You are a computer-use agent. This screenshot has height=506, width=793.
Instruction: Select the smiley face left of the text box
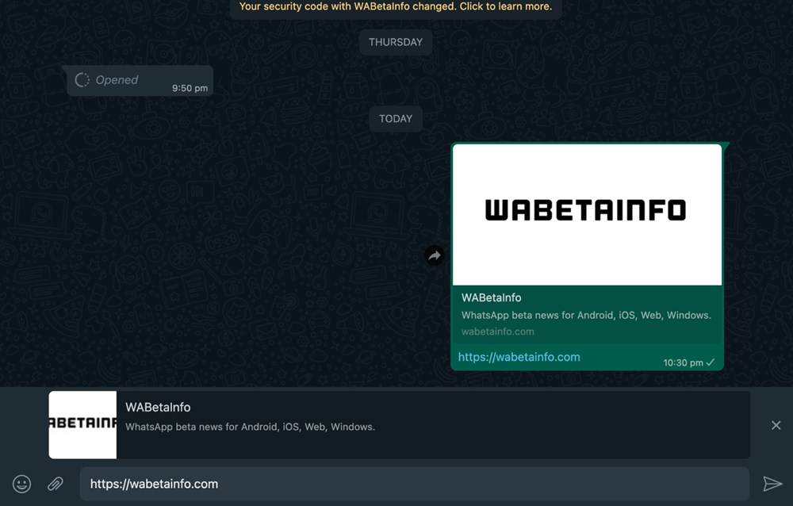pyautogui.click(x=21, y=484)
